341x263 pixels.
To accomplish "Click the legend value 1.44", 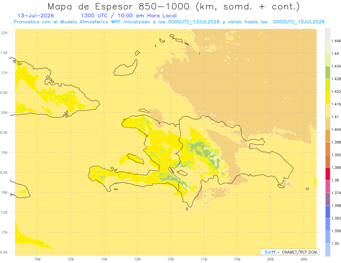I will pos(335,54).
